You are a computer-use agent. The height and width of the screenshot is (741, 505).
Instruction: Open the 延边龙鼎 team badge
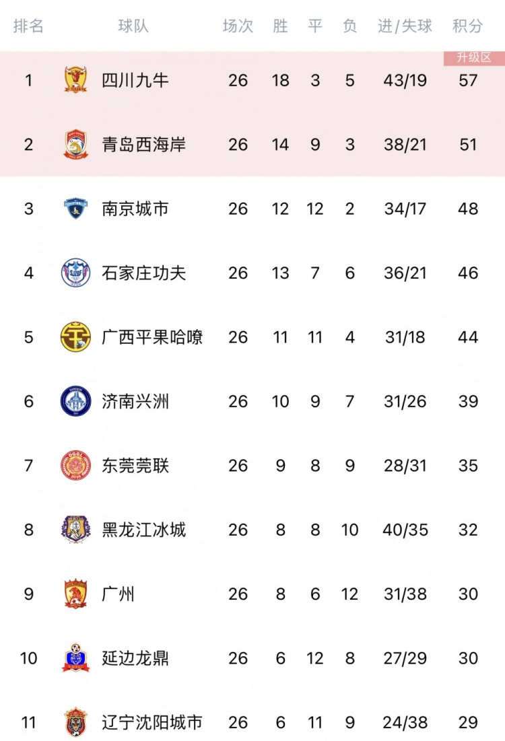click(x=75, y=658)
